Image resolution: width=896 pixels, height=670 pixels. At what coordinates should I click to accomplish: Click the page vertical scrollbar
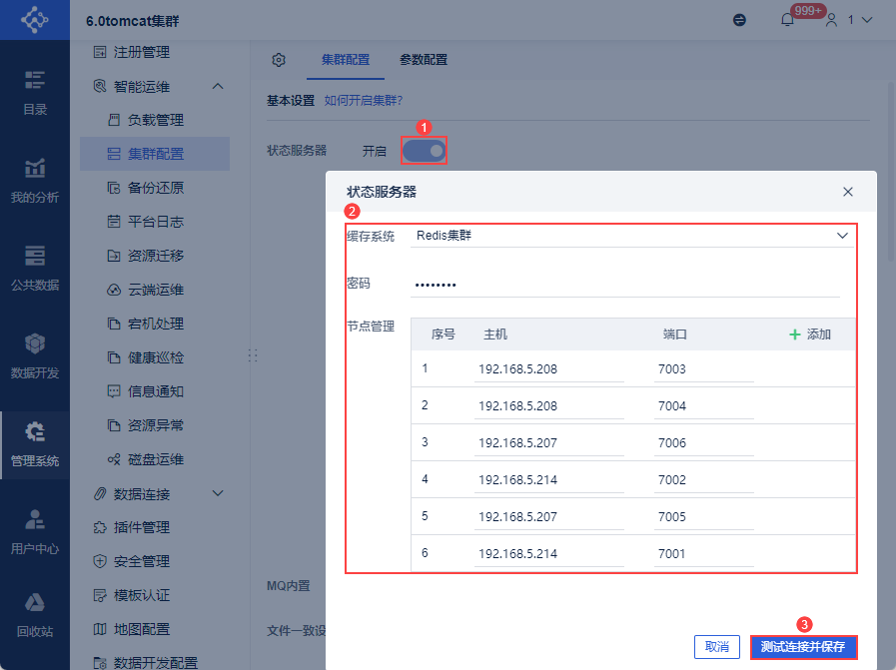891,172
